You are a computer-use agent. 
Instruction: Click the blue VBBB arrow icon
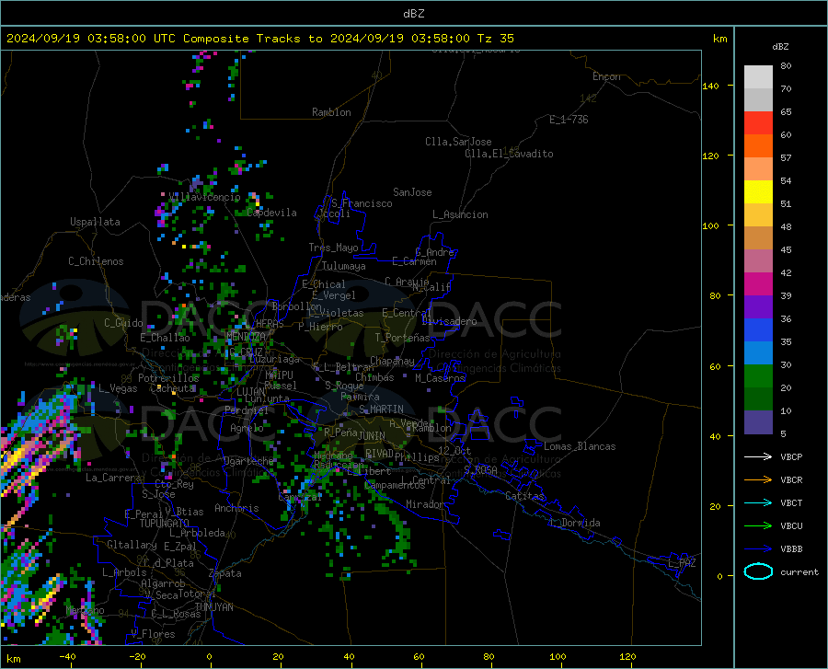(758, 548)
